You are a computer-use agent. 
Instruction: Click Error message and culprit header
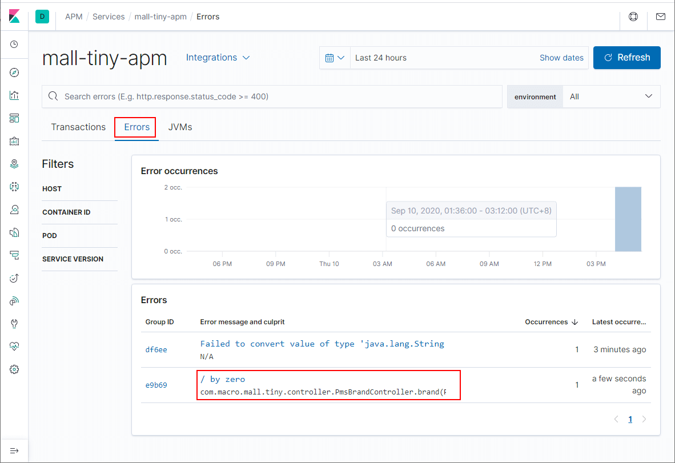click(x=242, y=322)
